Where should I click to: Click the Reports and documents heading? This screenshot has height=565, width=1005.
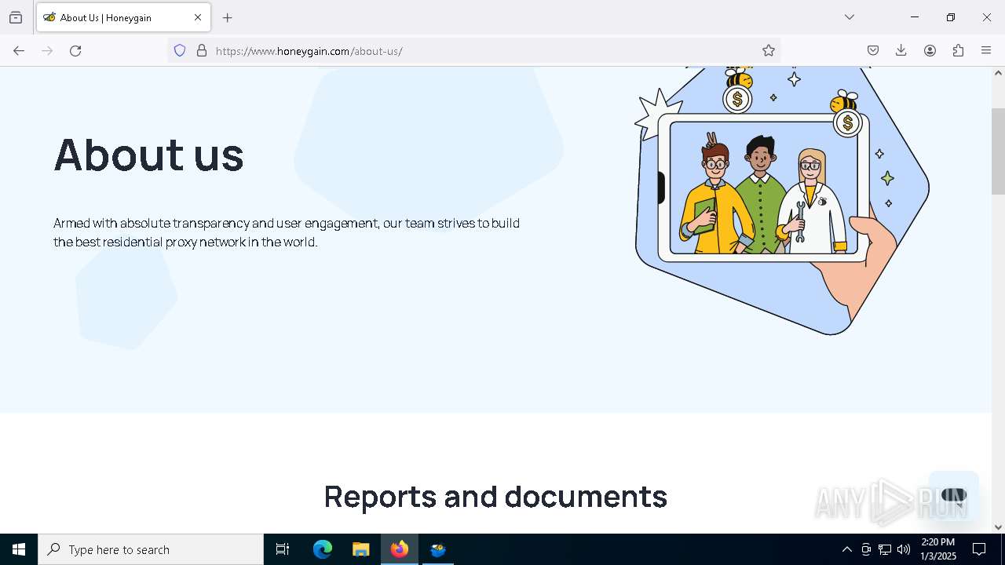(495, 497)
